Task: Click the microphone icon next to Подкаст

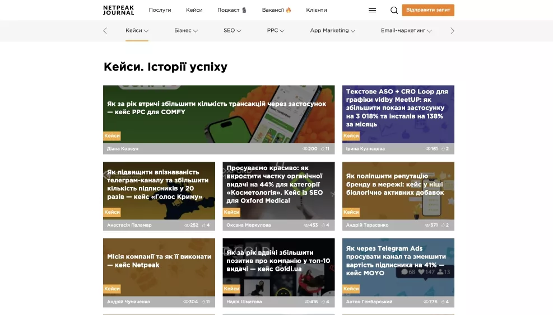Action: tap(244, 10)
